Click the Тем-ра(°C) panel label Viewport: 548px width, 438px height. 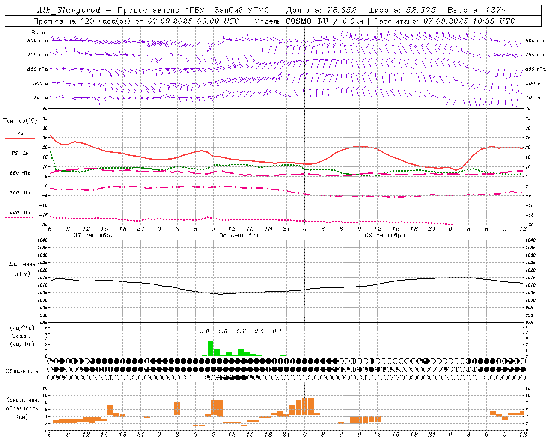pyautogui.click(x=20, y=121)
